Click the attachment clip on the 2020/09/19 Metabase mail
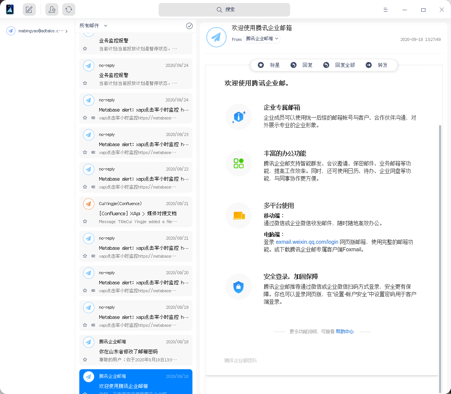The image size is (451, 394). pos(93,325)
